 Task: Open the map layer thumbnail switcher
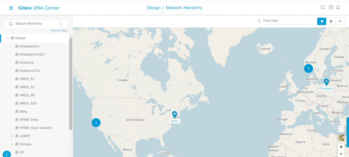341,138
